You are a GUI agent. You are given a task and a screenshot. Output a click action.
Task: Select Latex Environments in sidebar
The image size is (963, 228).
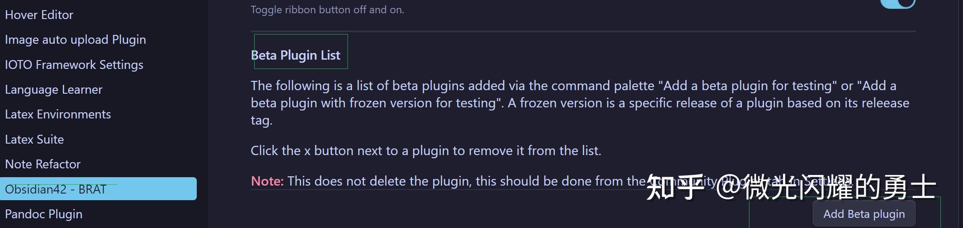tap(57, 114)
